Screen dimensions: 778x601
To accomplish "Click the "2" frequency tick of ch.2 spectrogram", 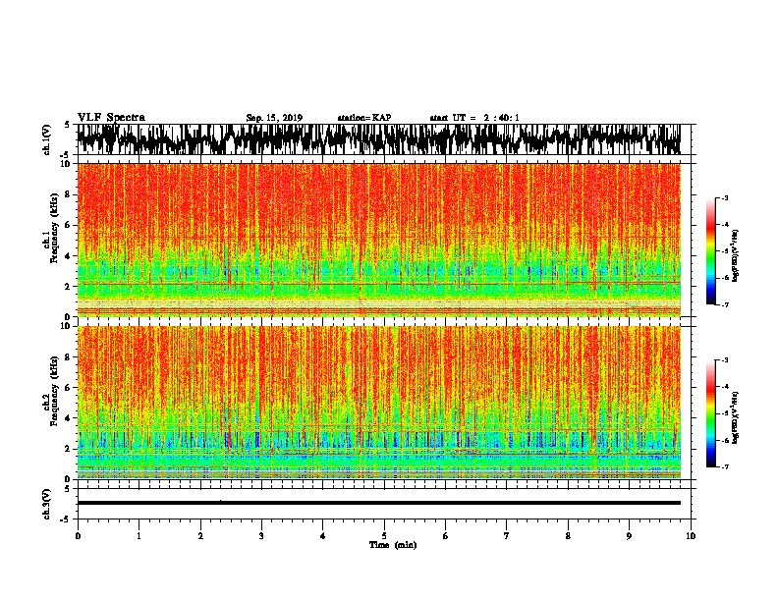I will [x=69, y=449].
